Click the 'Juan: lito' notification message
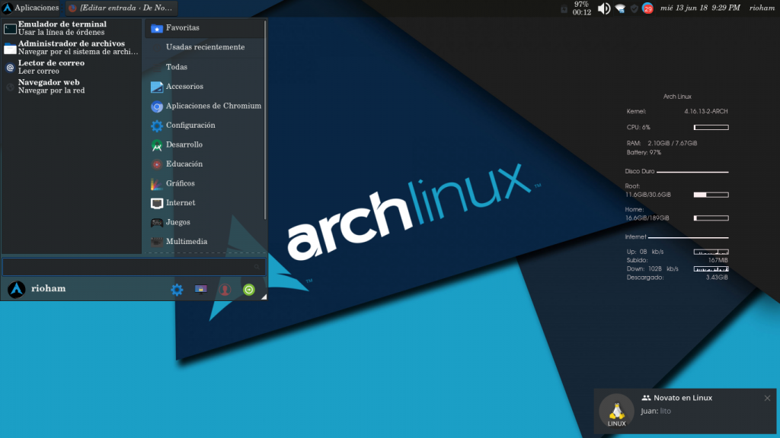This screenshot has width=780, height=438. pos(656,411)
